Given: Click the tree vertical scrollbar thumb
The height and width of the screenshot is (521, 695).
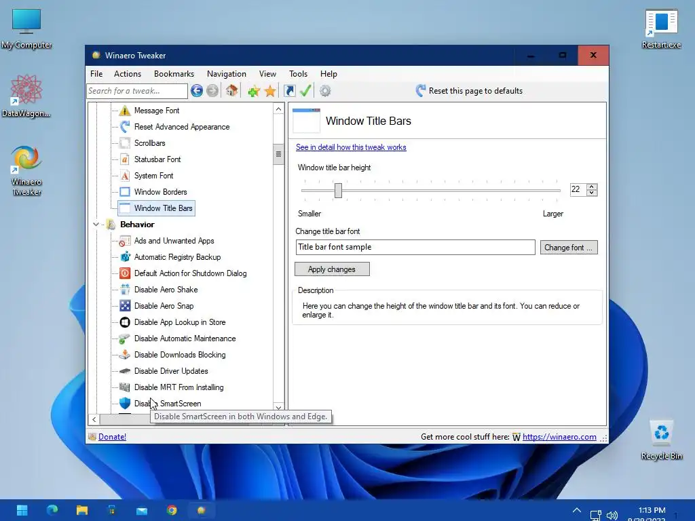Looking at the screenshot, I should tap(278, 154).
